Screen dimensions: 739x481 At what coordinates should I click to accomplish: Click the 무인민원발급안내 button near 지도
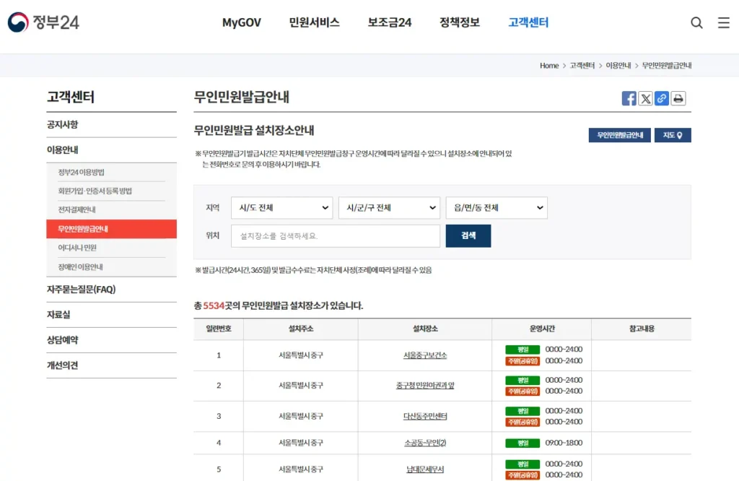point(620,135)
